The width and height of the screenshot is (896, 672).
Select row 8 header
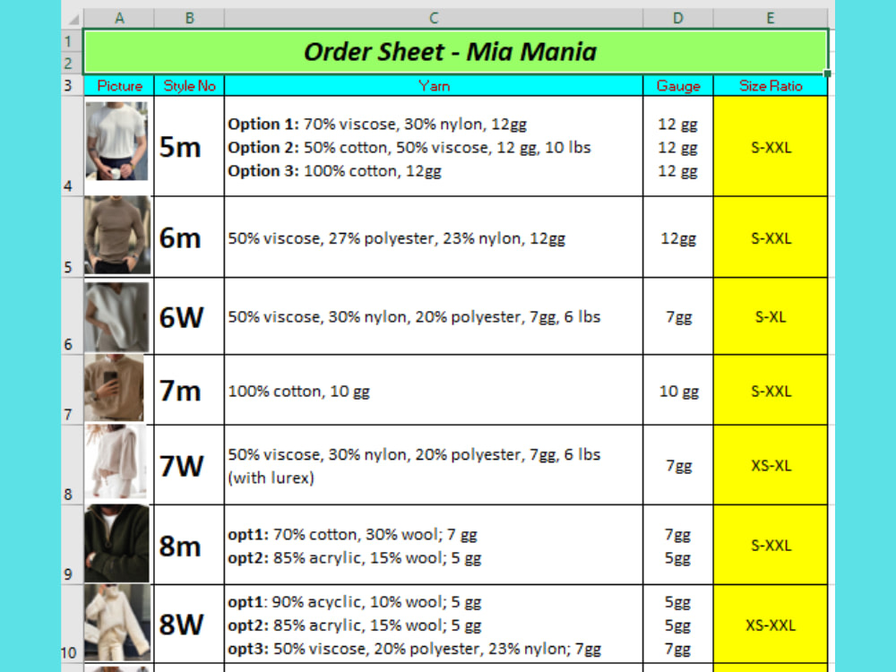[72, 464]
